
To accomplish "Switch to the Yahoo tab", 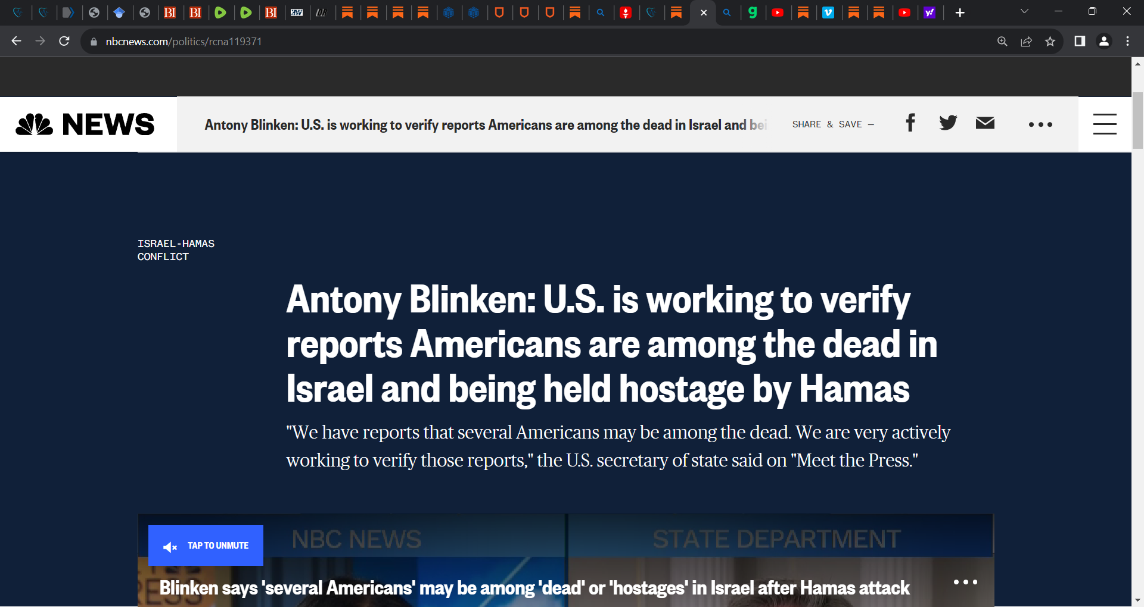I will [x=929, y=12].
